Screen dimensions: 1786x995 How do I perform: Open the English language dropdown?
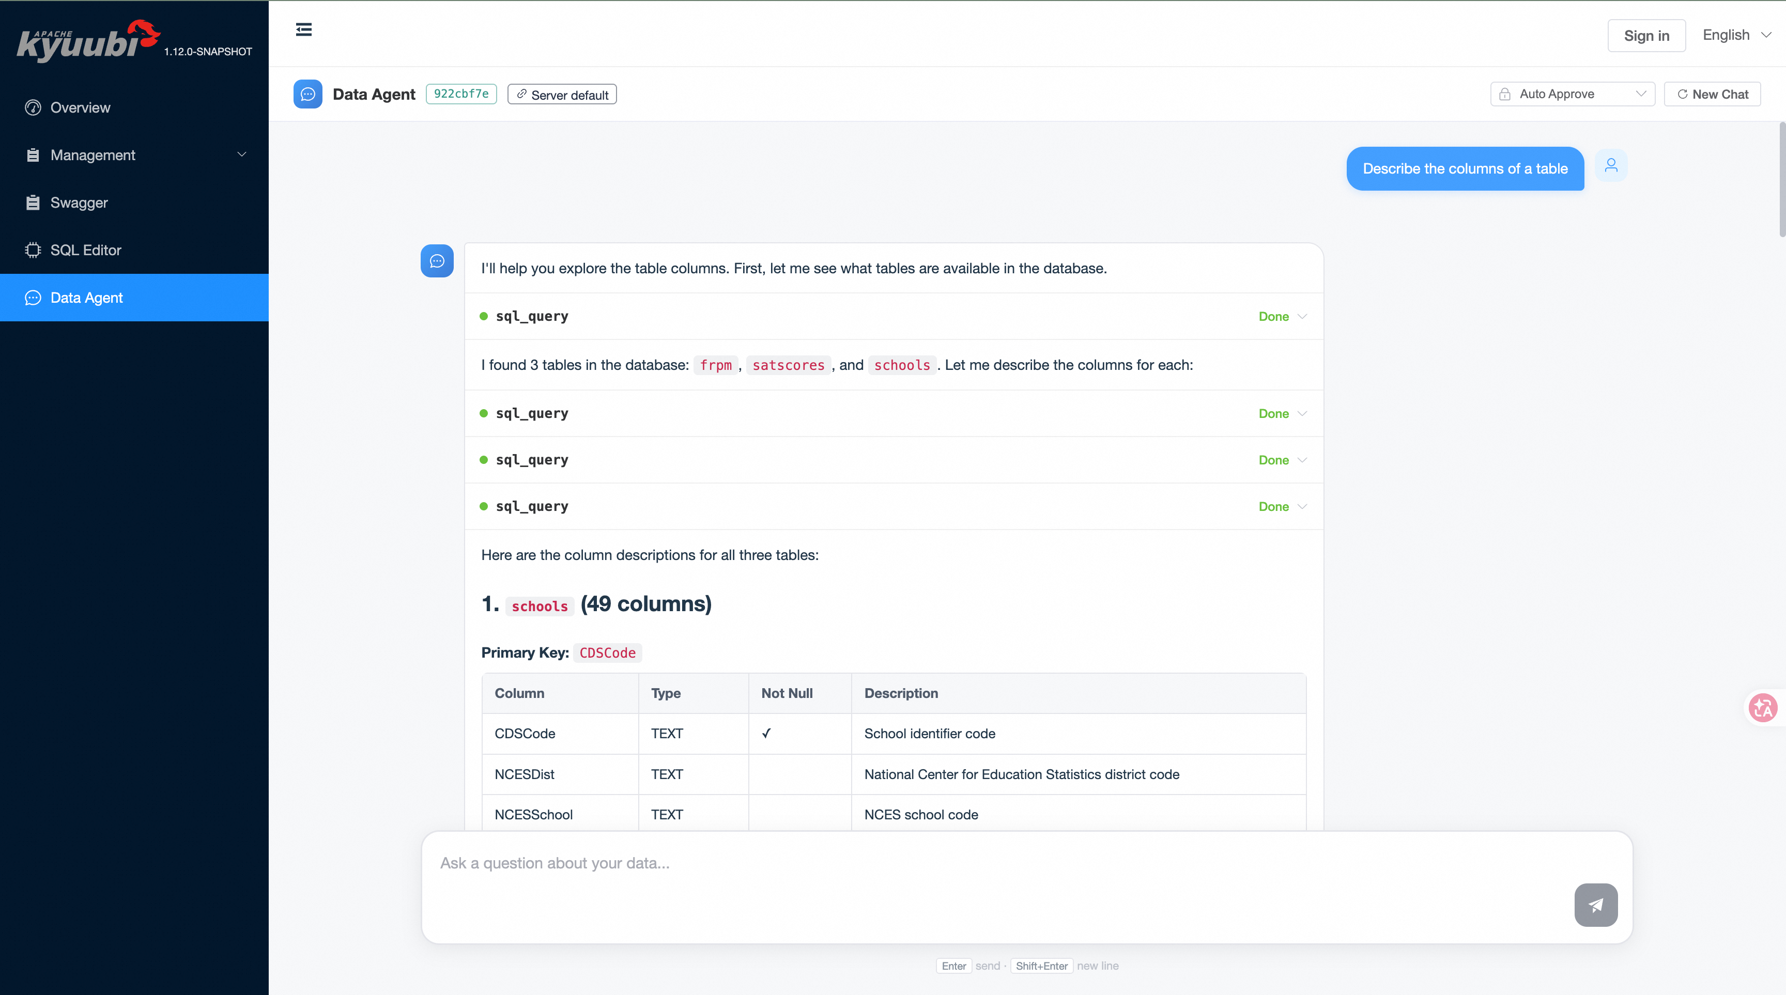pos(1737,35)
